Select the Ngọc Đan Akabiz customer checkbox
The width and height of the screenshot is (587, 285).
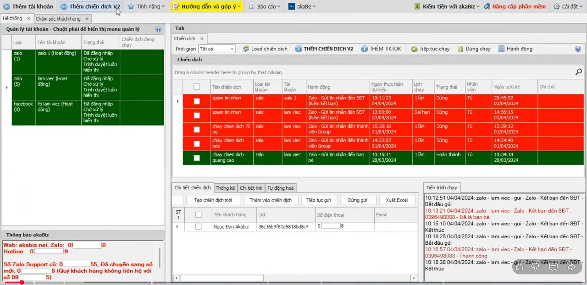[x=199, y=227]
